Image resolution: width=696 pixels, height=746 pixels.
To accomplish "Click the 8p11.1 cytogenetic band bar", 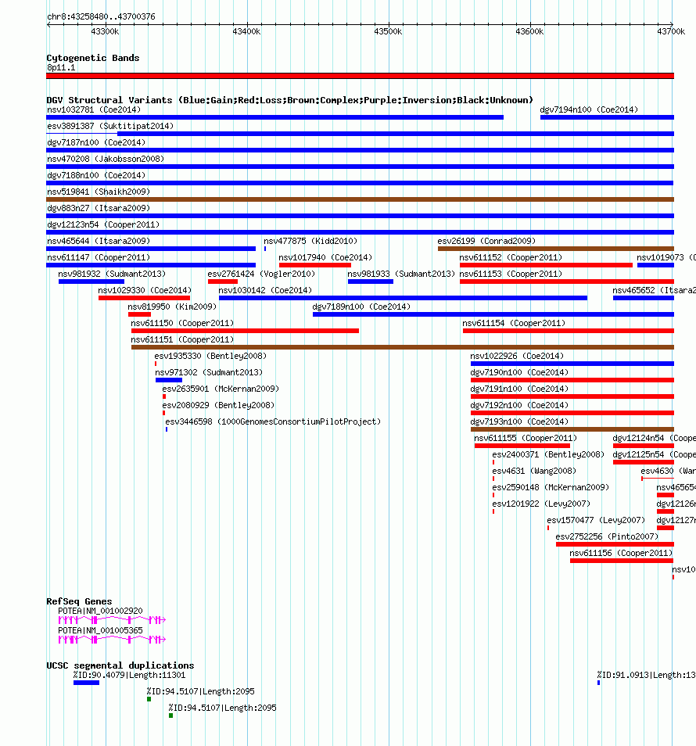I will [x=361, y=76].
